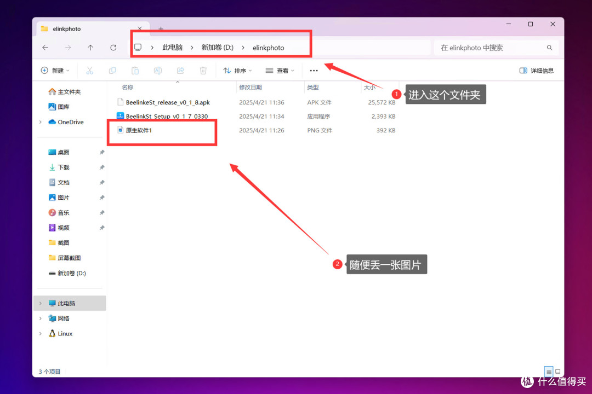This screenshot has width=592, height=394.
Task: Switch to large thumbnails view icon
Action: click(557, 372)
